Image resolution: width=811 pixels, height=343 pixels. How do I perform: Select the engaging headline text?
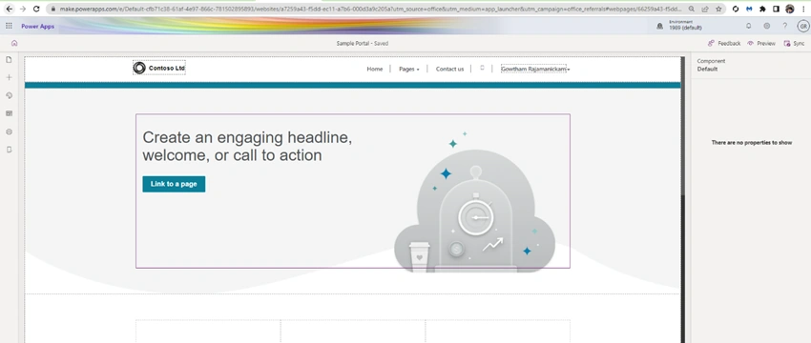pyautogui.click(x=247, y=146)
